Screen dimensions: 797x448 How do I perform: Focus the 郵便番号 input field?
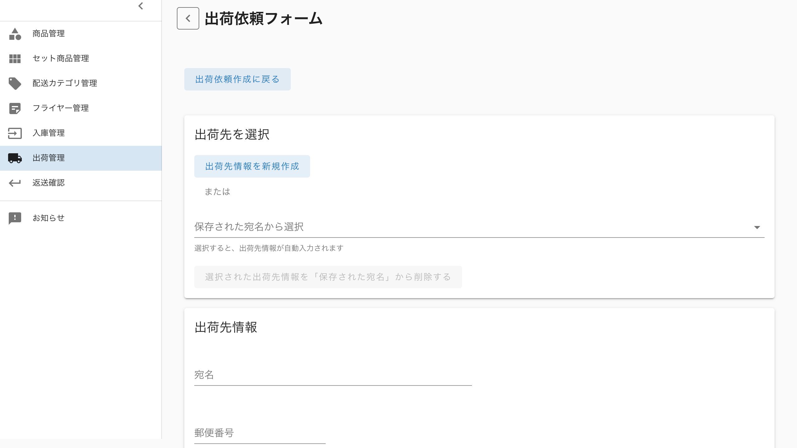coord(260,433)
